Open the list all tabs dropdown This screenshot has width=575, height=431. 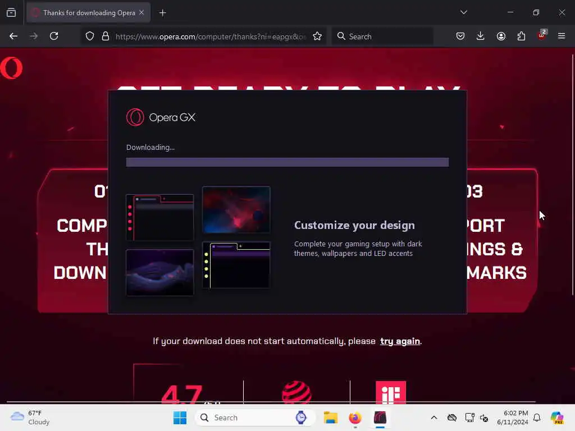pyautogui.click(x=463, y=12)
